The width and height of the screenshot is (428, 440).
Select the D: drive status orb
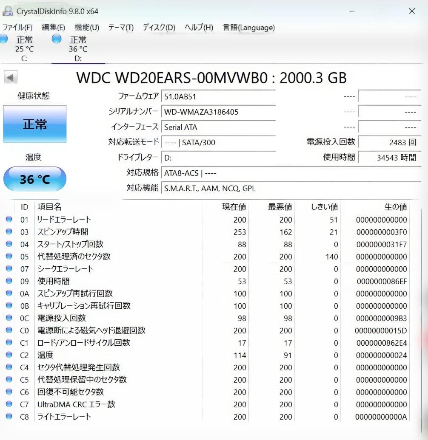pyautogui.click(x=57, y=39)
